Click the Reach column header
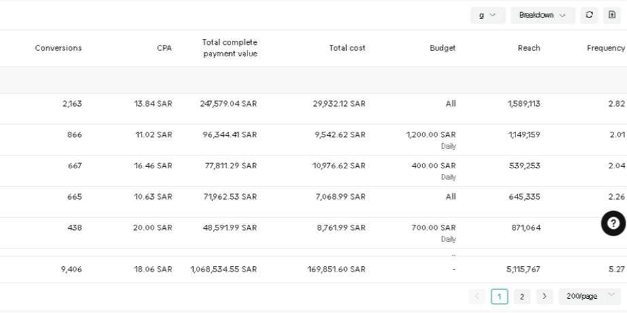The width and height of the screenshot is (627, 313). coord(528,48)
